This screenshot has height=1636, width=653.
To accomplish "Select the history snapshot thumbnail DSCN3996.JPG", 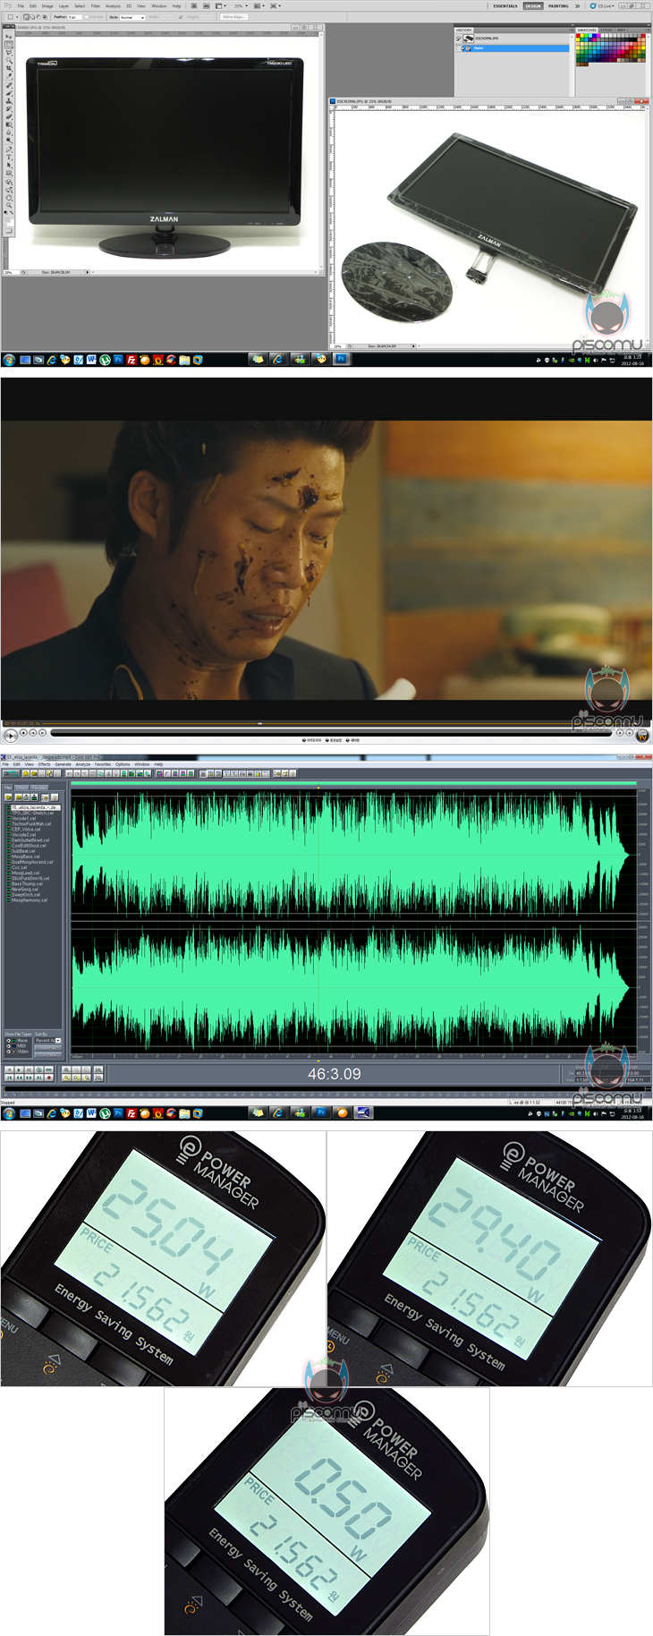I will pos(469,38).
